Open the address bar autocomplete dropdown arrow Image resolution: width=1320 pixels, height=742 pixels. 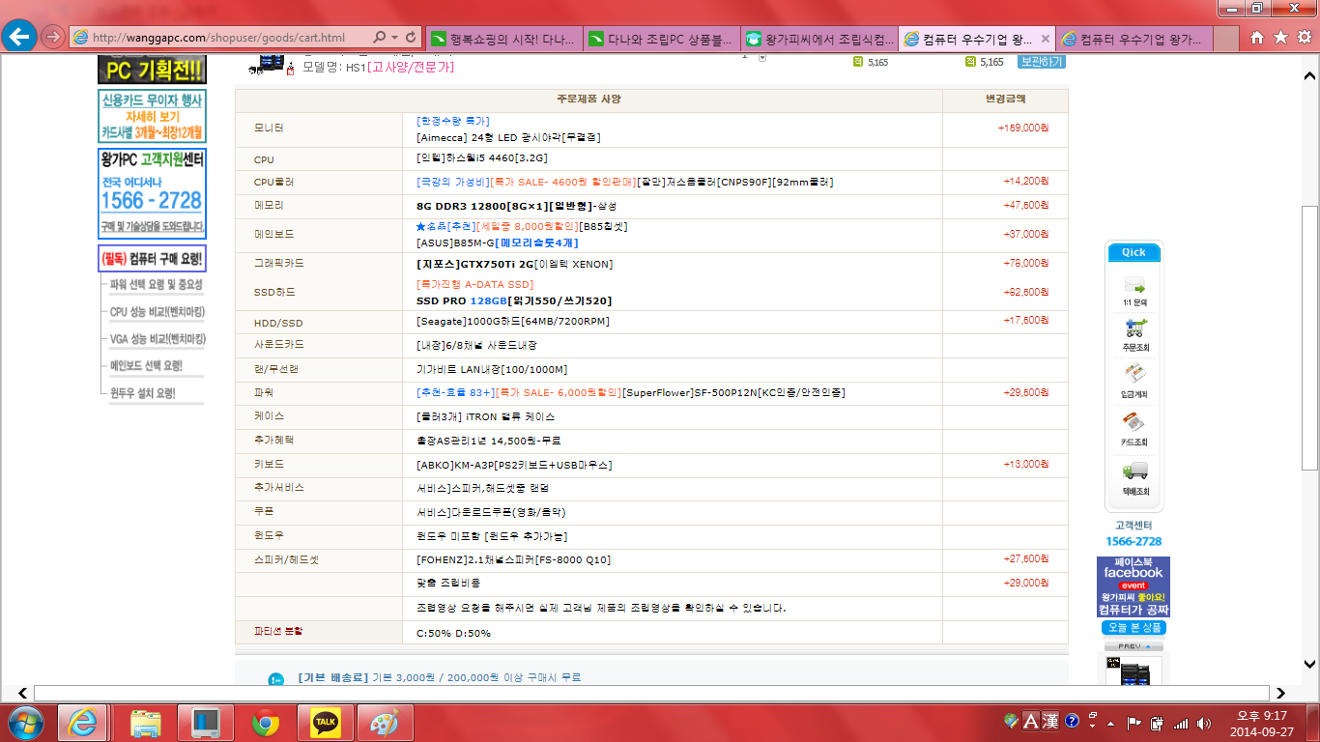point(394,38)
